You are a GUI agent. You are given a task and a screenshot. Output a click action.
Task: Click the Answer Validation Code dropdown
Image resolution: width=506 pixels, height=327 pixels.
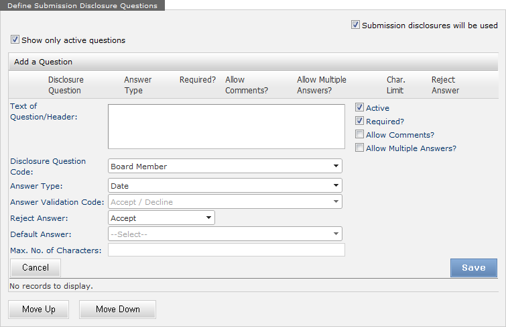click(225, 202)
